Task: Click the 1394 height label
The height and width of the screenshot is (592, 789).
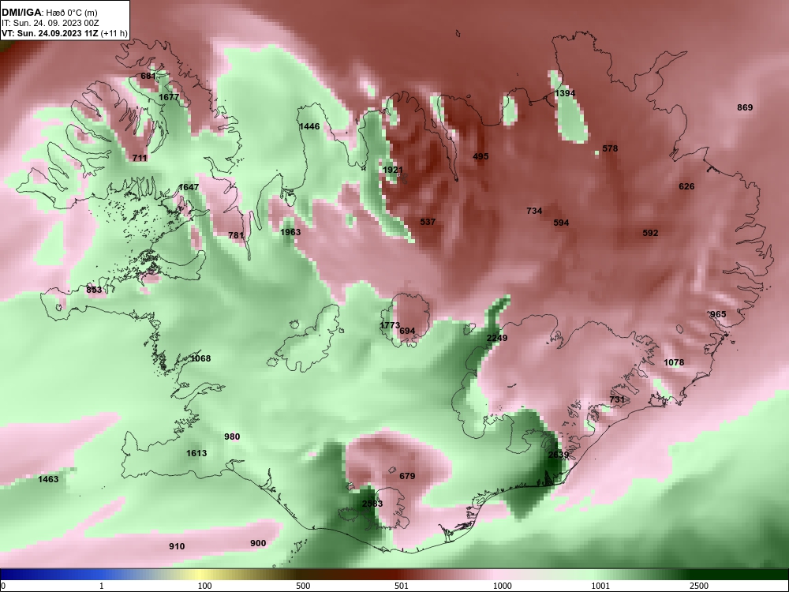Action: [x=565, y=94]
